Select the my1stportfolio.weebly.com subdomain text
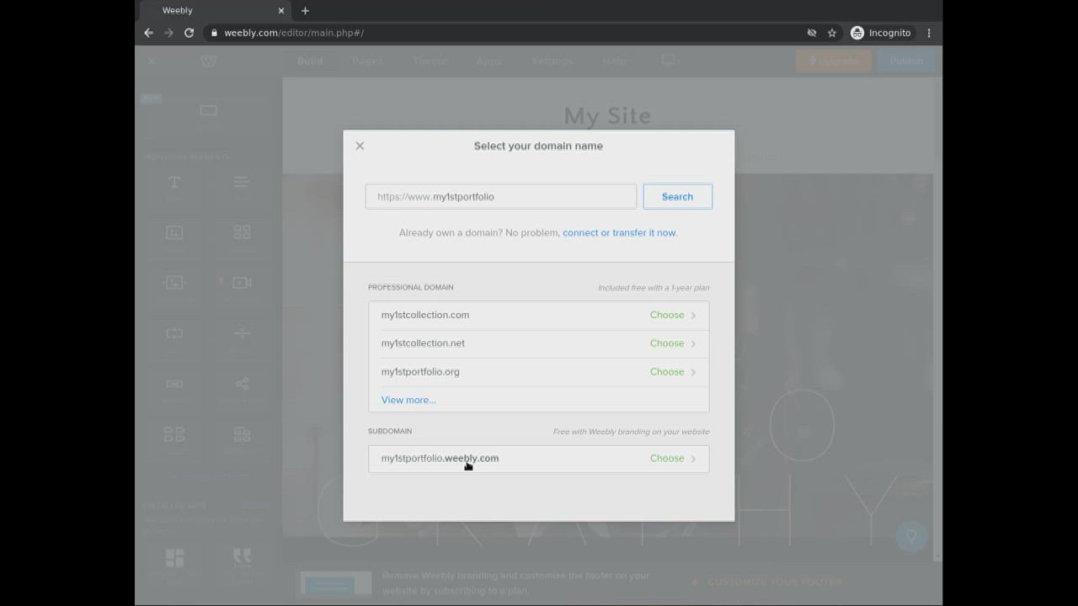This screenshot has height=606, width=1078. pyautogui.click(x=440, y=459)
